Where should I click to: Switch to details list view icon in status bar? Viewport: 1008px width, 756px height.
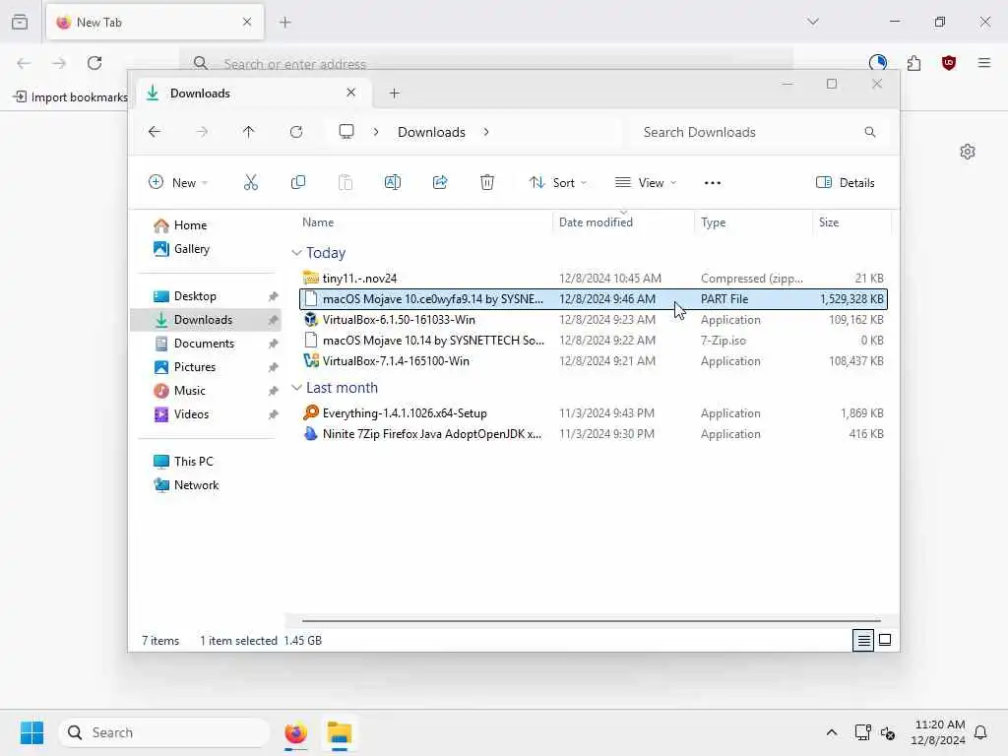[863, 640]
